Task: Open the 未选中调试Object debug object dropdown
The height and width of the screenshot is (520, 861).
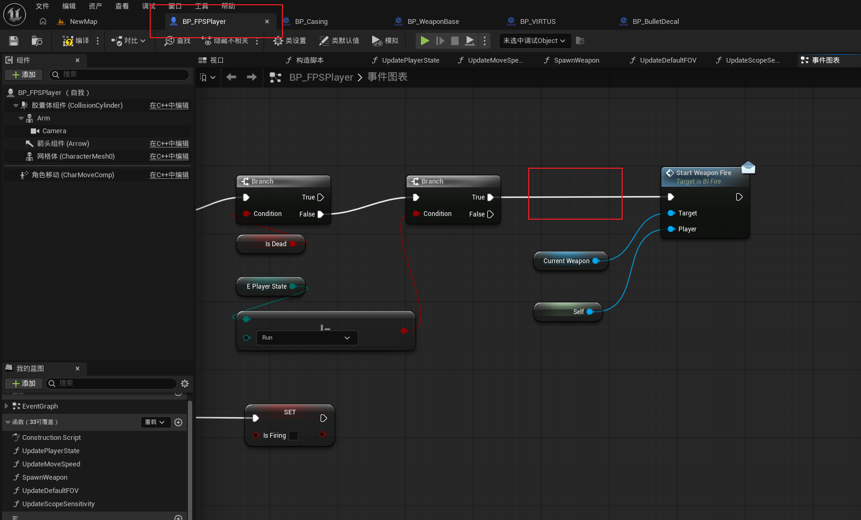Action: pyautogui.click(x=535, y=41)
